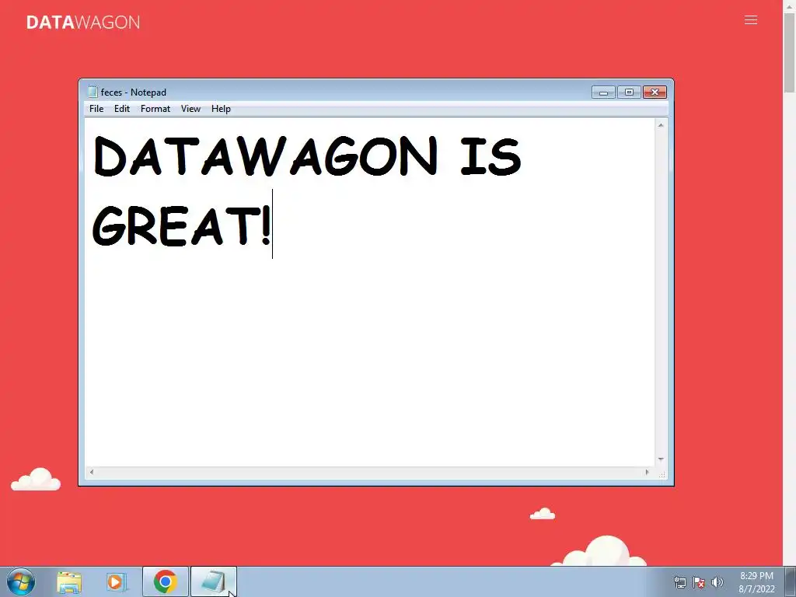Click the DATAWAGON logo link
This screenshot has height=597, width=796.
82,23
